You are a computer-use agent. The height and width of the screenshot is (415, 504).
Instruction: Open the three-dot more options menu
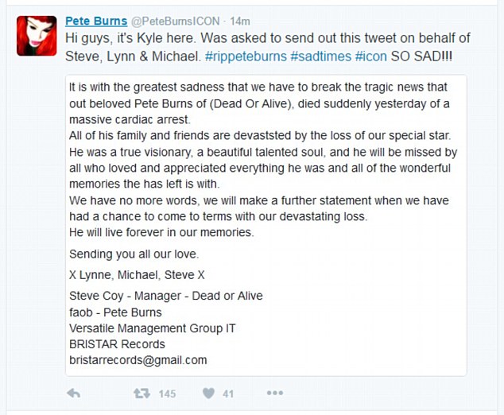coord(274,393)
